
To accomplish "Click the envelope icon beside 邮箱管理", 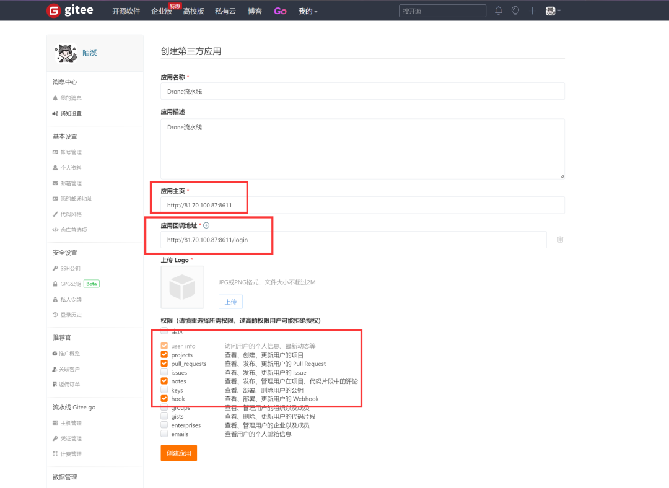I will (x=55, y=183).
